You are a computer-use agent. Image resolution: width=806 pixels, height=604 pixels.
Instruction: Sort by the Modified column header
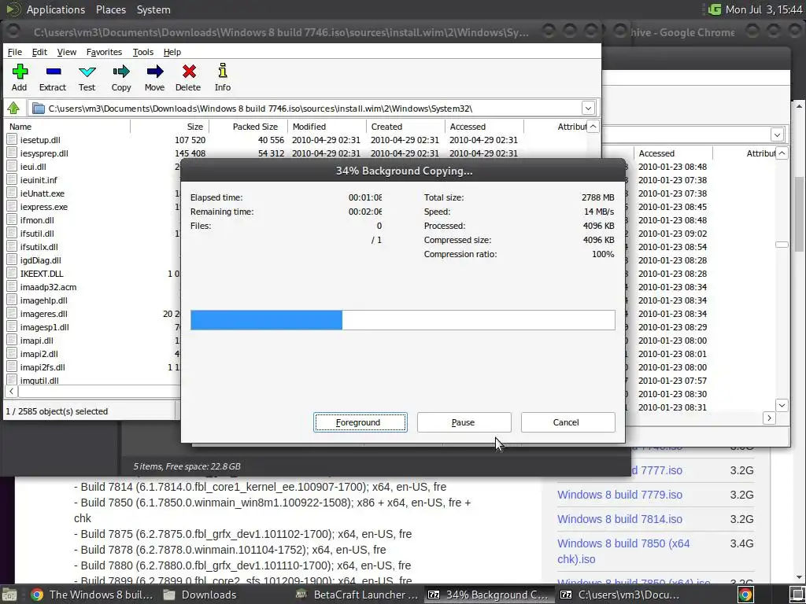point(327,127)
